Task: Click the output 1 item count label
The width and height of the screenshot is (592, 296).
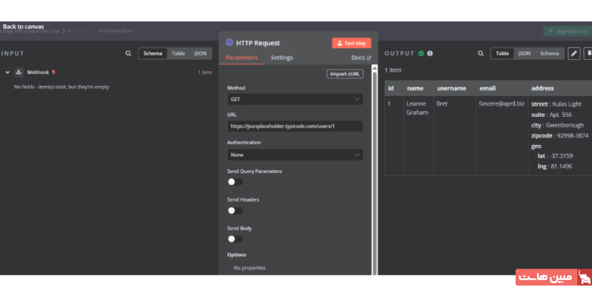Action: (393, 70)
